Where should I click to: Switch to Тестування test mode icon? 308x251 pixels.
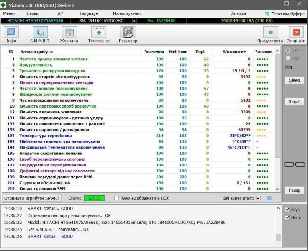tap(99, 33)
